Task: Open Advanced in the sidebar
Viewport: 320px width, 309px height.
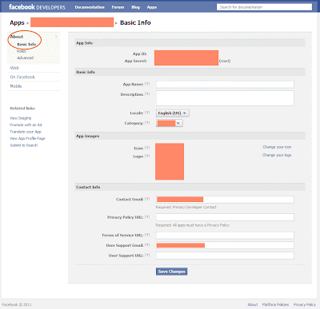Action: (x=26, y=57)
